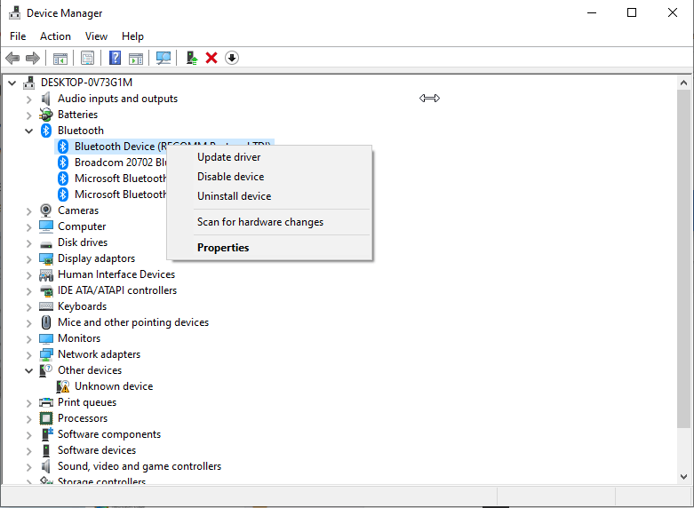This screenshot has height=508, width=694.
Task: Click the scrollbar up arrow
Action: [x=683, y=83]
